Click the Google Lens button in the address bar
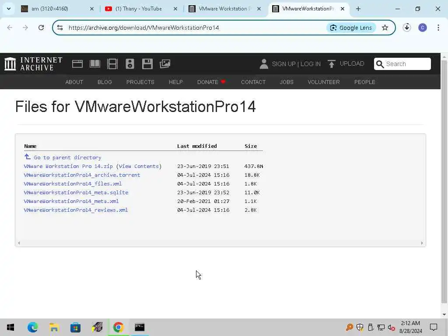The height and width of the screenshot is (336, 448). [351, 28]
